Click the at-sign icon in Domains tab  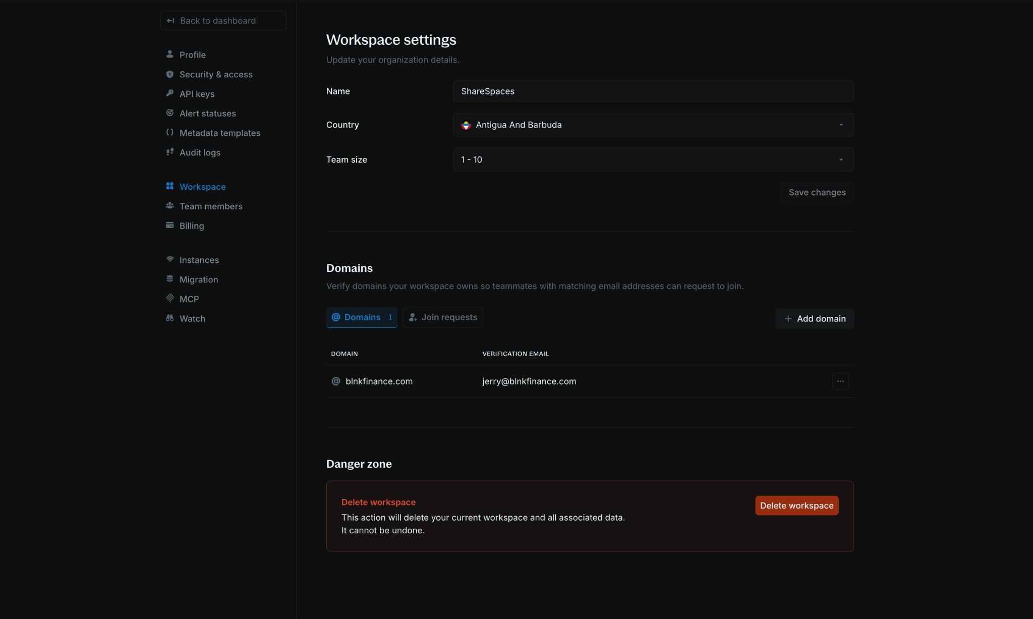[x=336, y=317]
